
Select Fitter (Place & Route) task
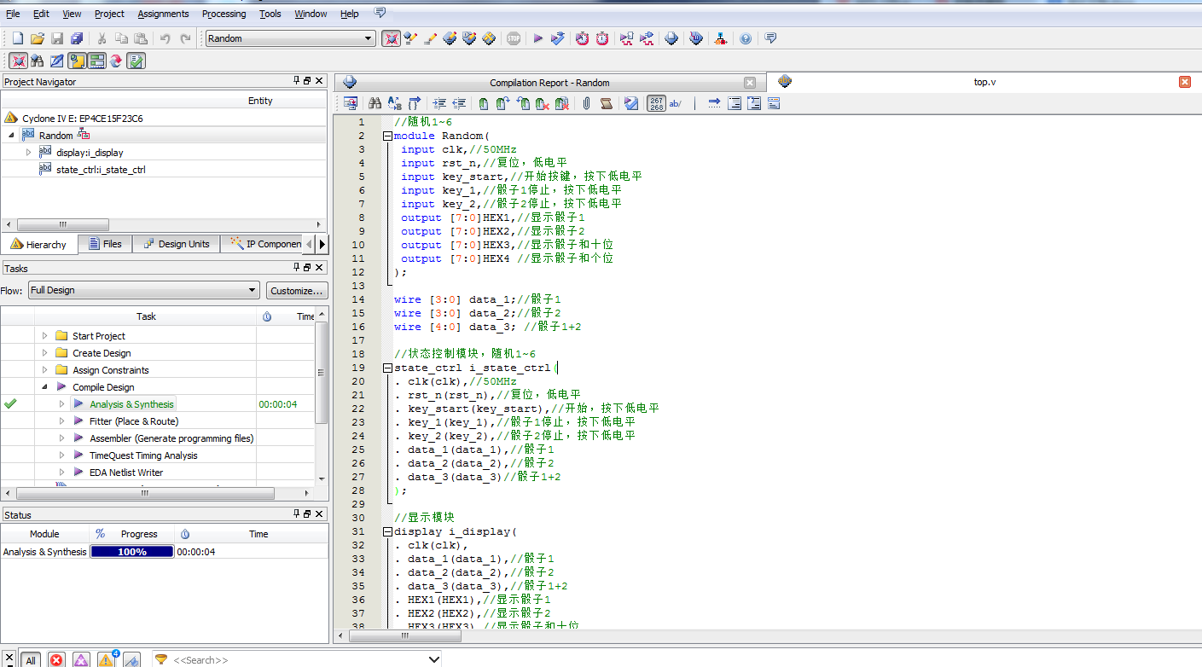click(x=134, y=421)
